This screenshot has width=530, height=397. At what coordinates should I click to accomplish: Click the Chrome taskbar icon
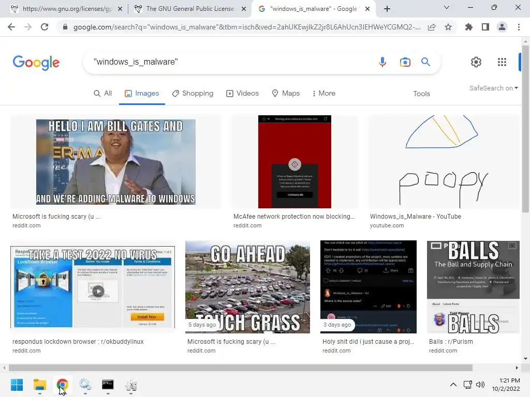62,385
